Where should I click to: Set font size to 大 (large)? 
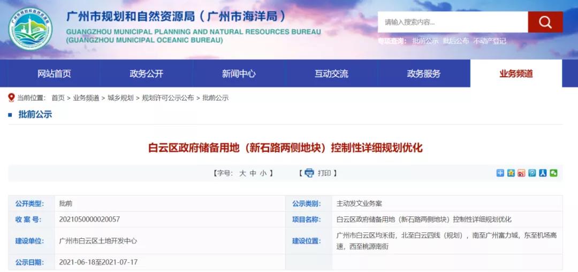(x=242, y=173)
